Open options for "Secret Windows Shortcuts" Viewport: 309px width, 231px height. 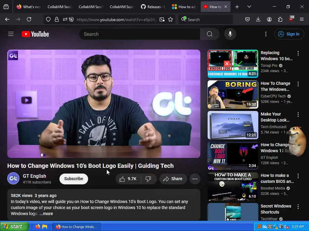point(298,206)
